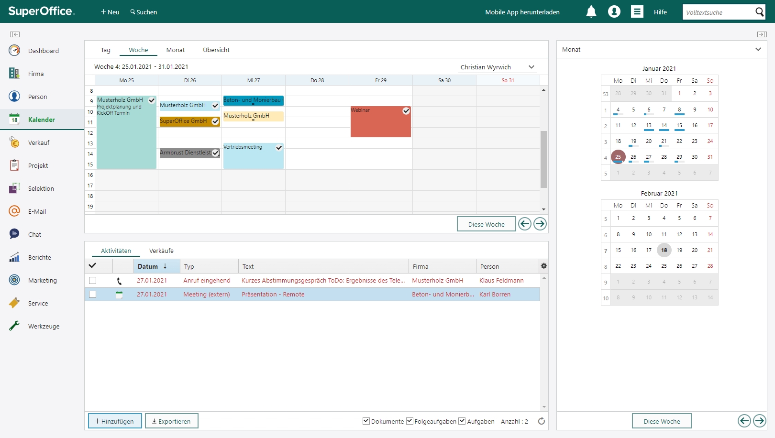The width and height of the screenshot is (775, 438).
Task: Switch to the Übersicht tab
Action: [x=216, y=50]
